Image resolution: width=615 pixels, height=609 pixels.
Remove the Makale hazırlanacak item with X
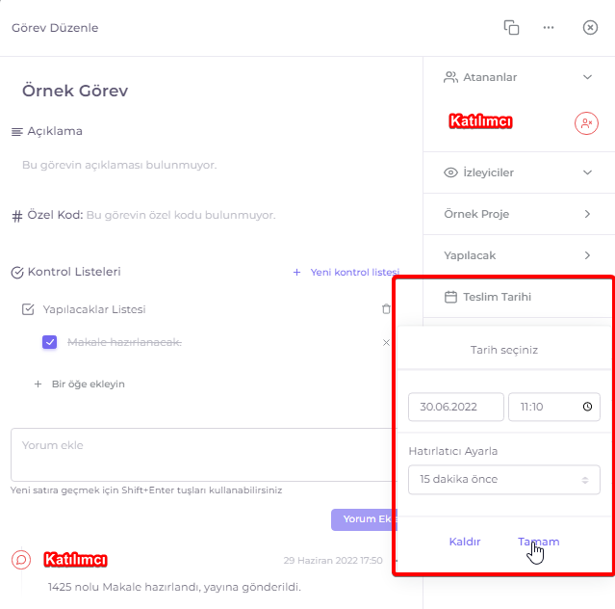click(x=386, y=342)
